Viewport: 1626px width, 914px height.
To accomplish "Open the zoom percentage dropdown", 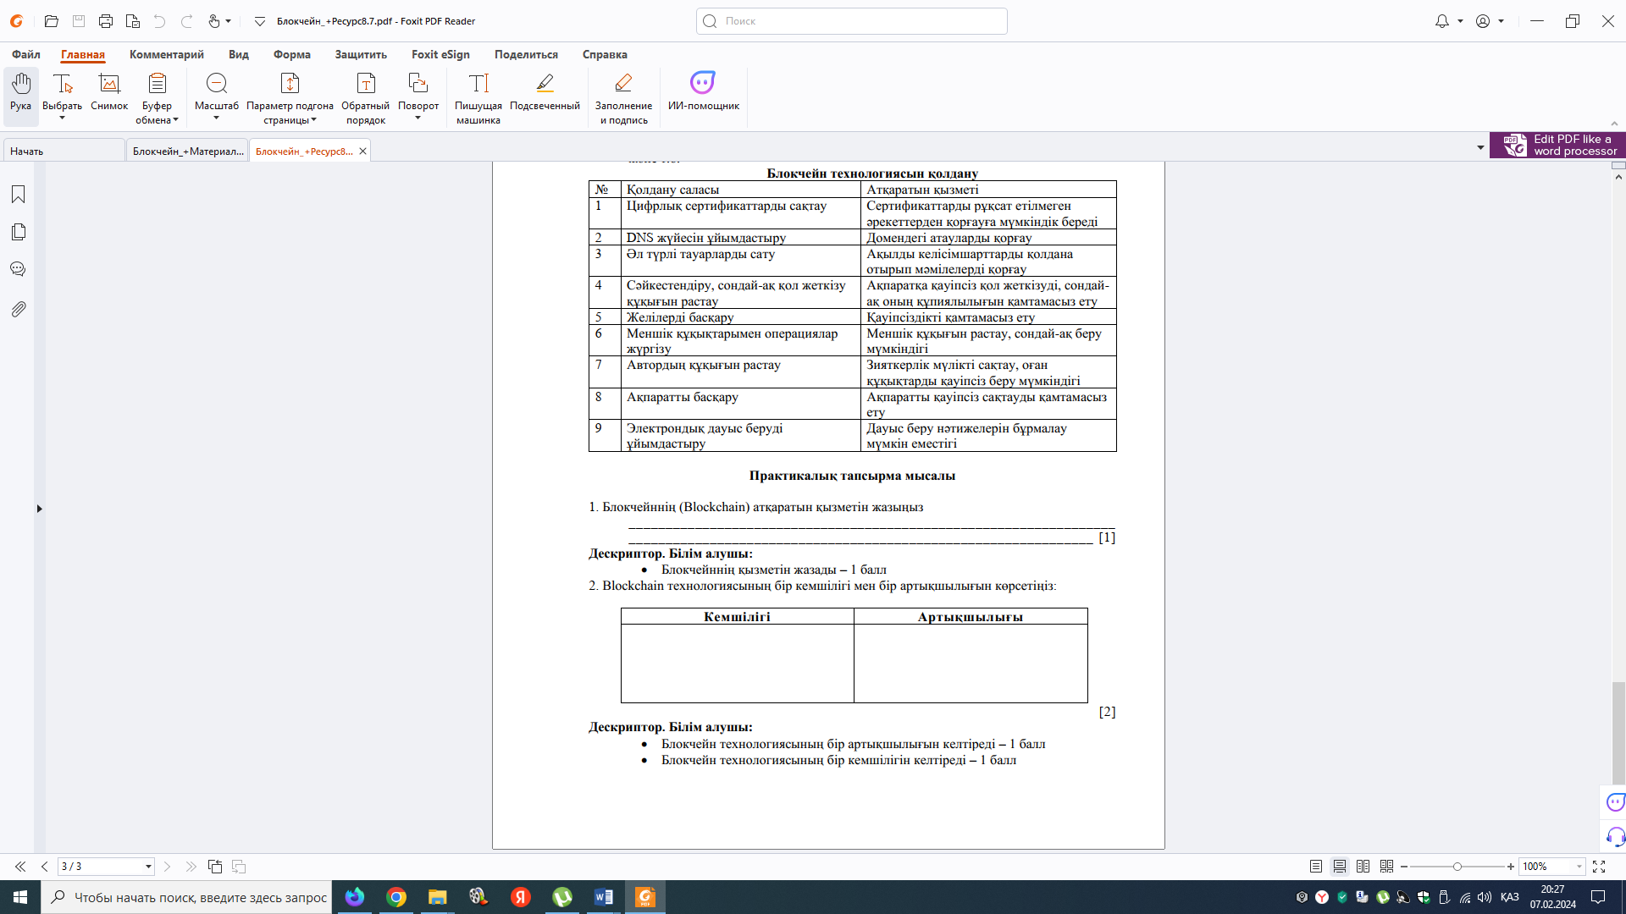I will tap(1579, 867).
